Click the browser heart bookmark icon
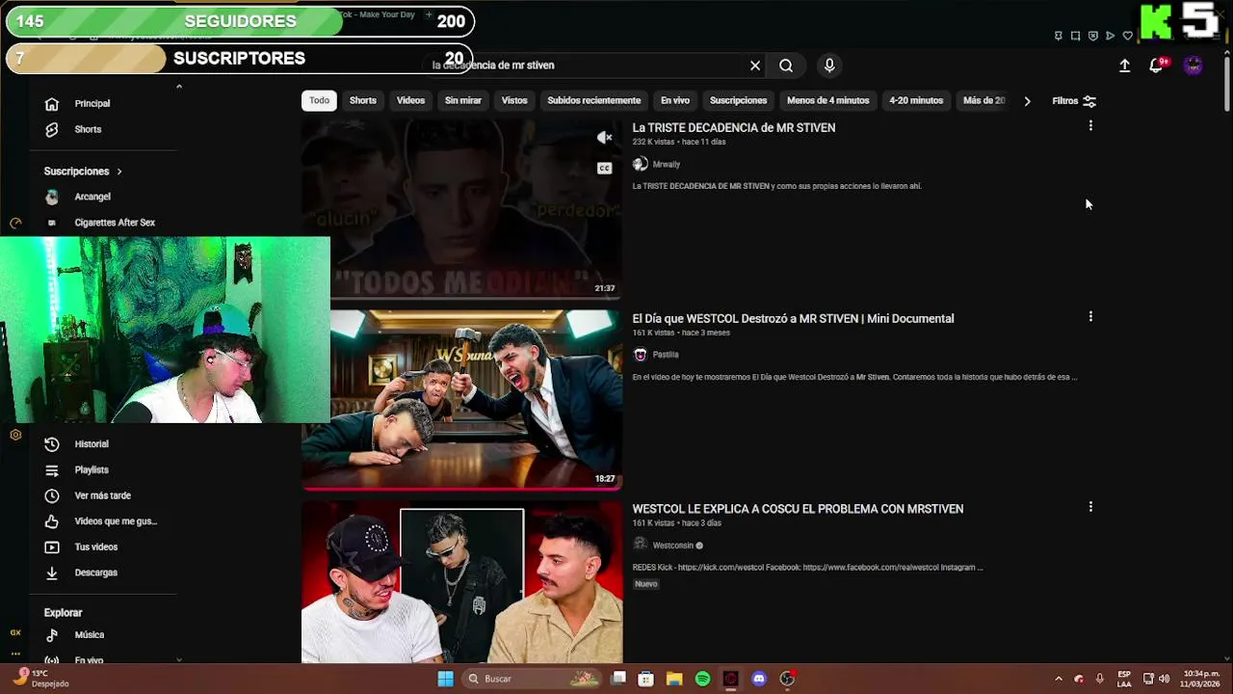Screen dimensions: 1233x694 [x=1128, y=36]
